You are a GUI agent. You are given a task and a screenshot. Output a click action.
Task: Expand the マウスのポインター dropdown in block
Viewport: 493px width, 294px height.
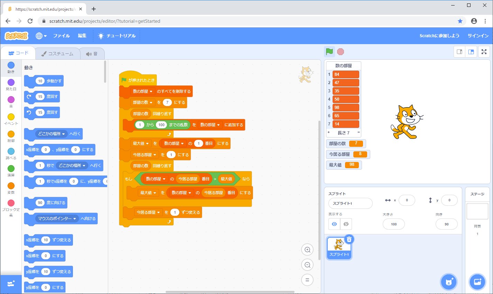point(75,219)
